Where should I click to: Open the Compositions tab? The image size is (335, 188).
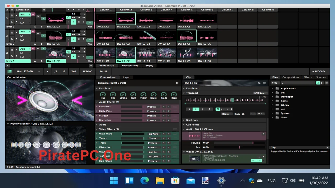[291, 77]
